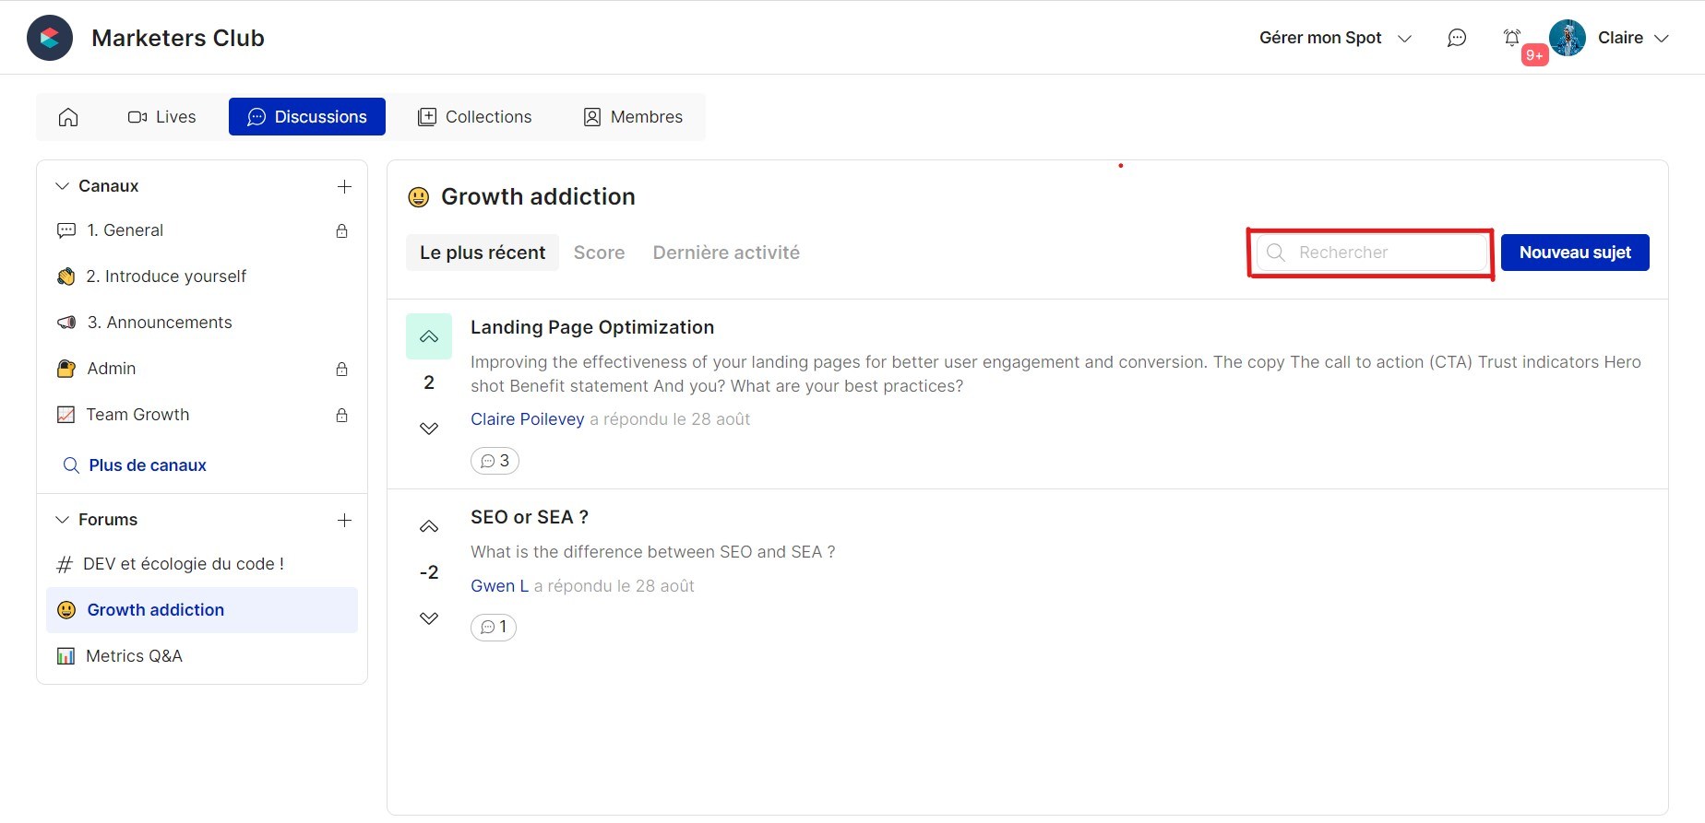
Task: Downvote the Landing Page Optimization topic
Action: [x=429, y=429]
